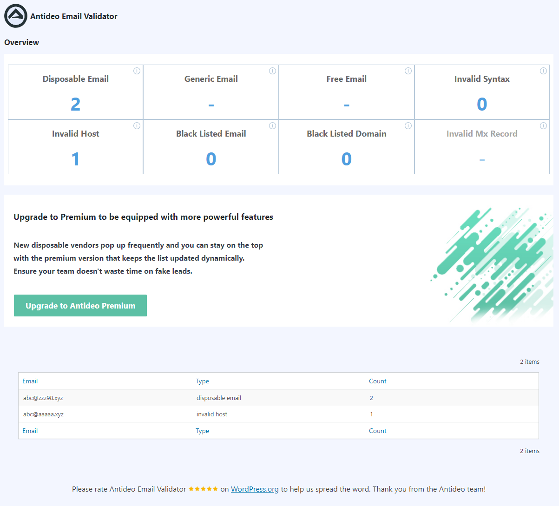Open info icon on Invalid Syntax card

543,71
